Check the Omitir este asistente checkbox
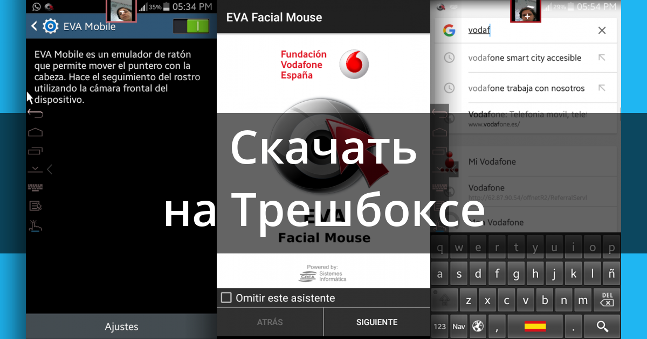 [226, 298]
